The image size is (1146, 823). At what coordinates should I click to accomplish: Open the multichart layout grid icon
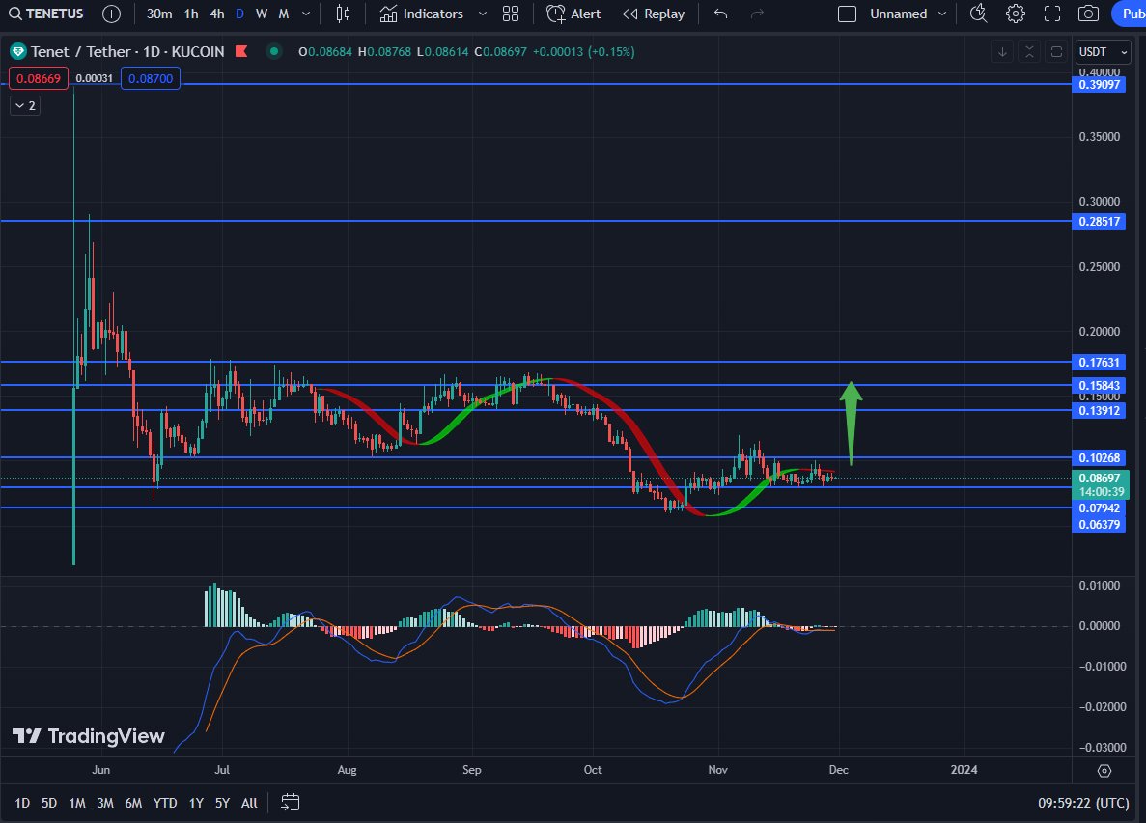coord(511,14)
